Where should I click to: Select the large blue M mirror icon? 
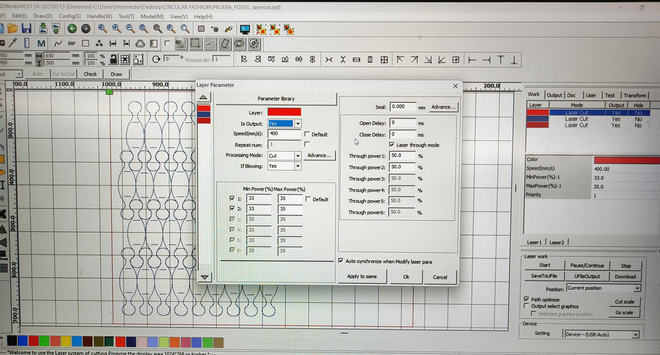41,43
